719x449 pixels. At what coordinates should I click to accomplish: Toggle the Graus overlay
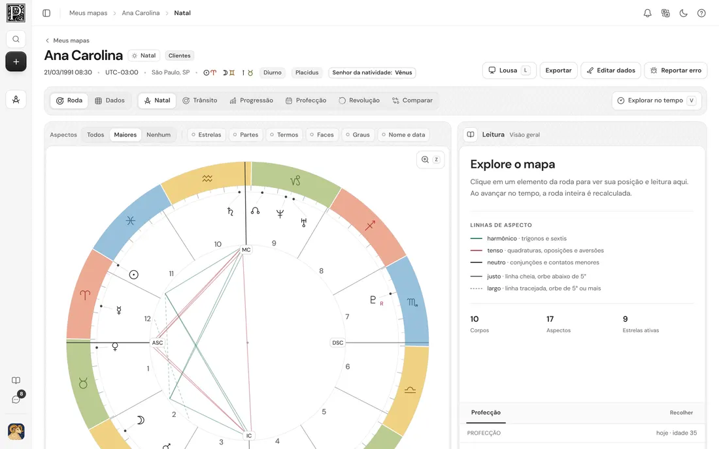(358, 134)
